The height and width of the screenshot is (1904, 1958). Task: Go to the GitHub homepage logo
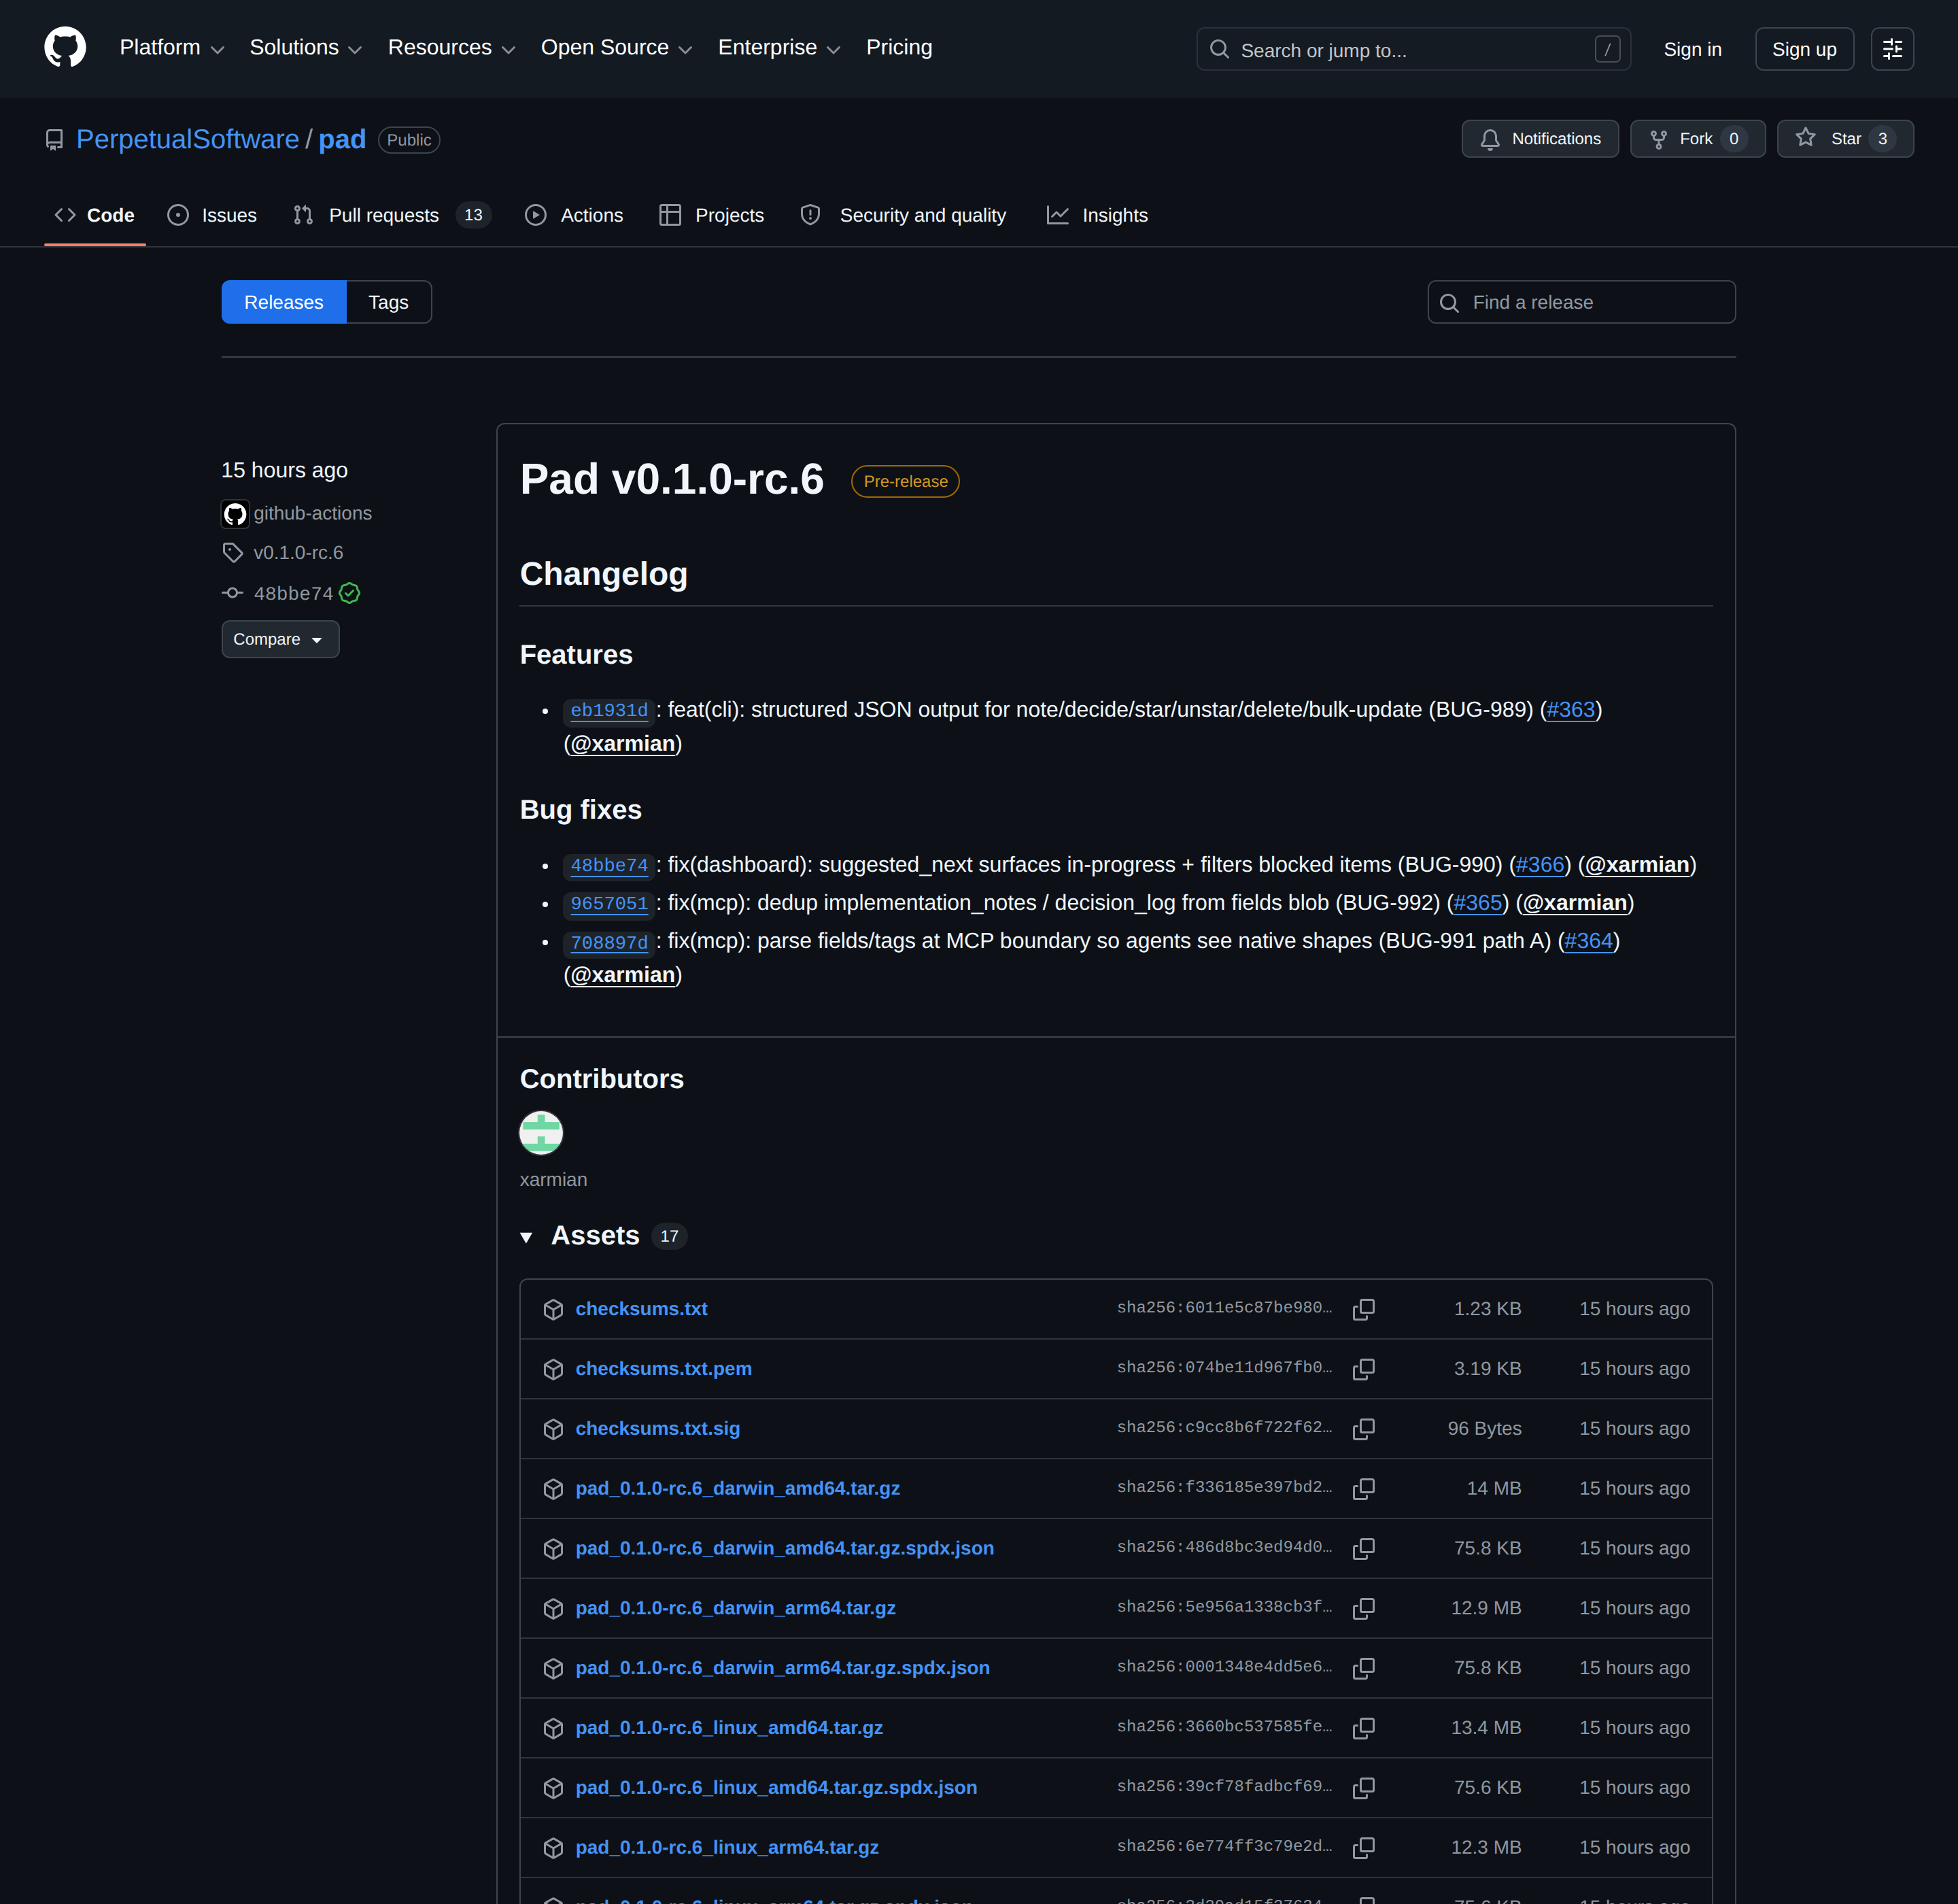click(65, 48)
